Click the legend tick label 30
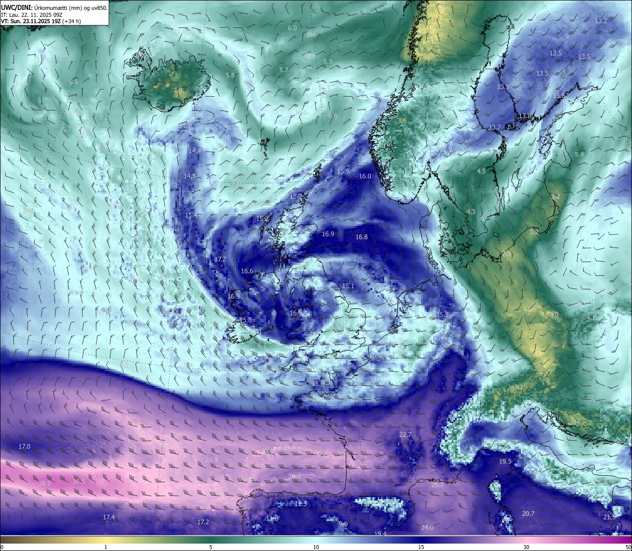632x551 pixels. [x=526, y=547]
